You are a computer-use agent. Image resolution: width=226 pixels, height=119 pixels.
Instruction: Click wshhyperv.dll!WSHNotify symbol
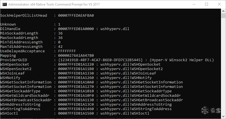pyautogui.click(x=126, y=78)
